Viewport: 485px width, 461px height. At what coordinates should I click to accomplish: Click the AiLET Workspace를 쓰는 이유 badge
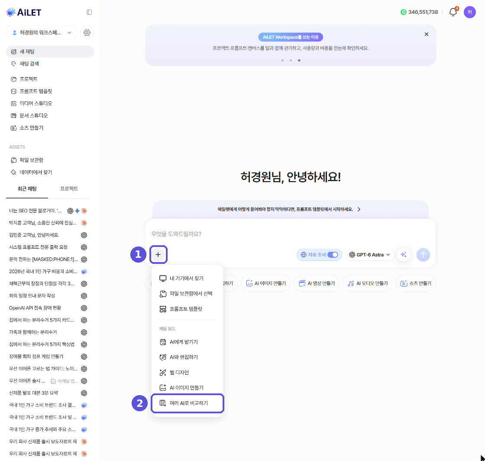(x=291, y=37)
